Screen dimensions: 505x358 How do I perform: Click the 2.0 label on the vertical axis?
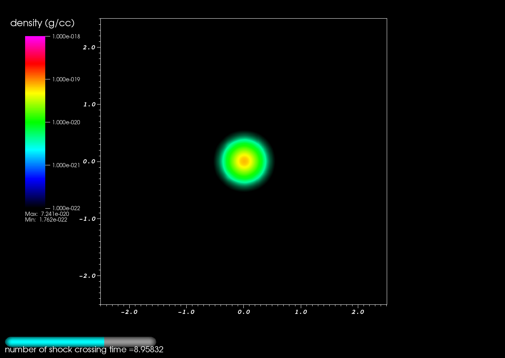click(x=89, y=48)
